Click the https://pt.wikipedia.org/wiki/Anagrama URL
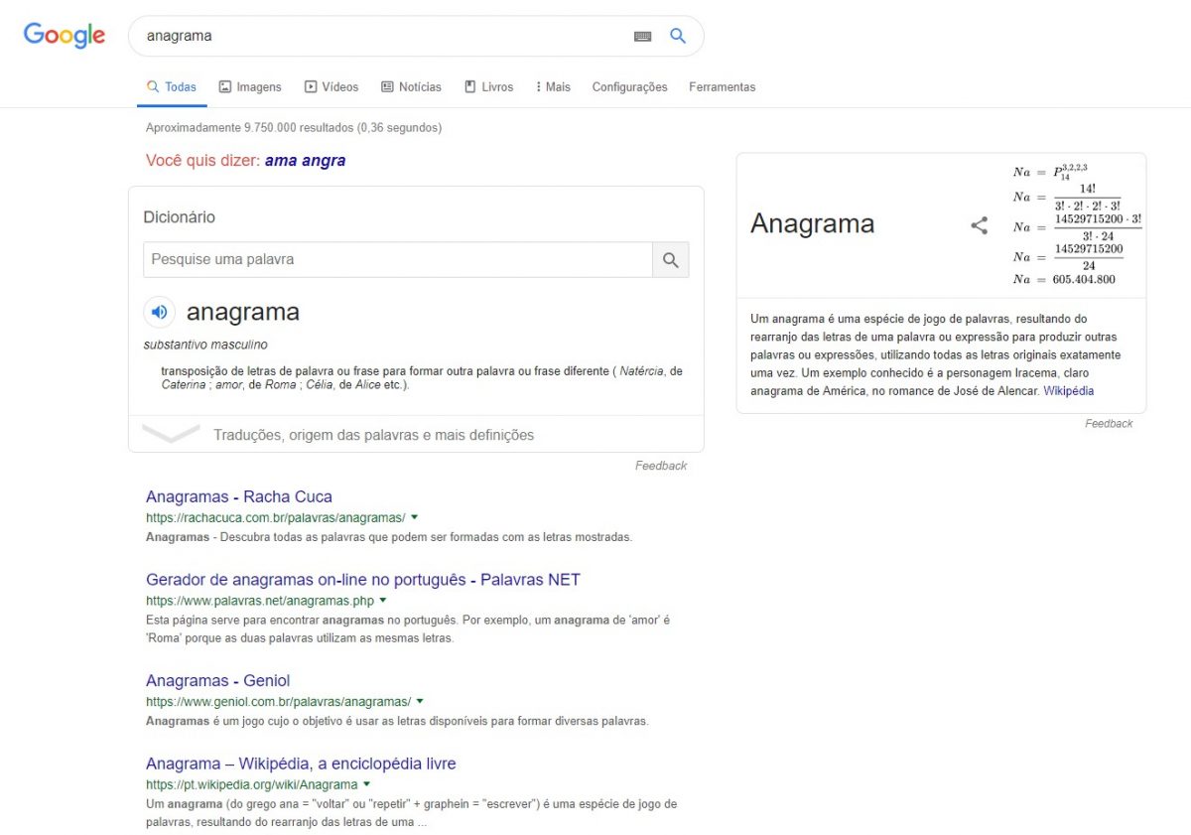 tap(252, 785)
